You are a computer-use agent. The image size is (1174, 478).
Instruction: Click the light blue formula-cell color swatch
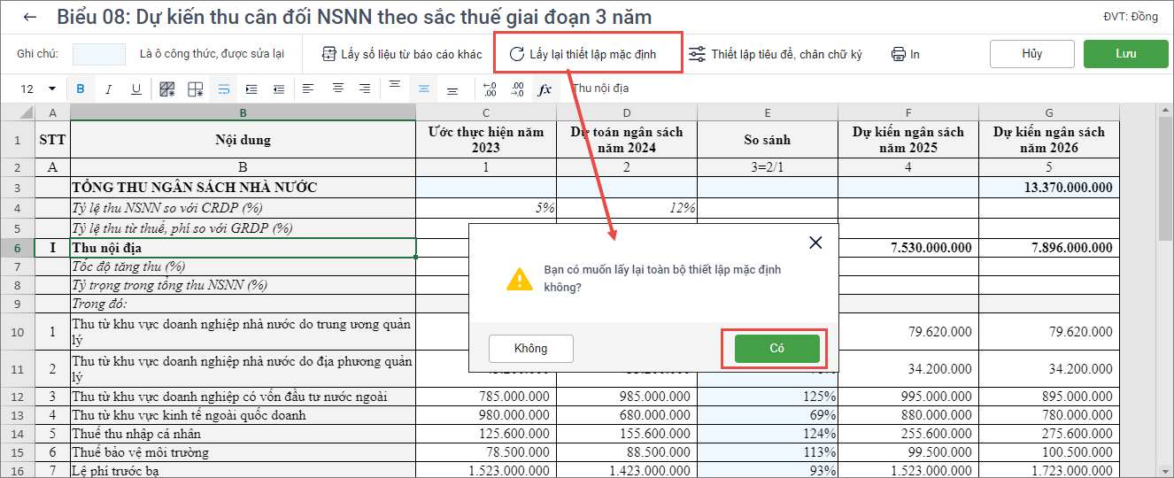pos(99,54)
